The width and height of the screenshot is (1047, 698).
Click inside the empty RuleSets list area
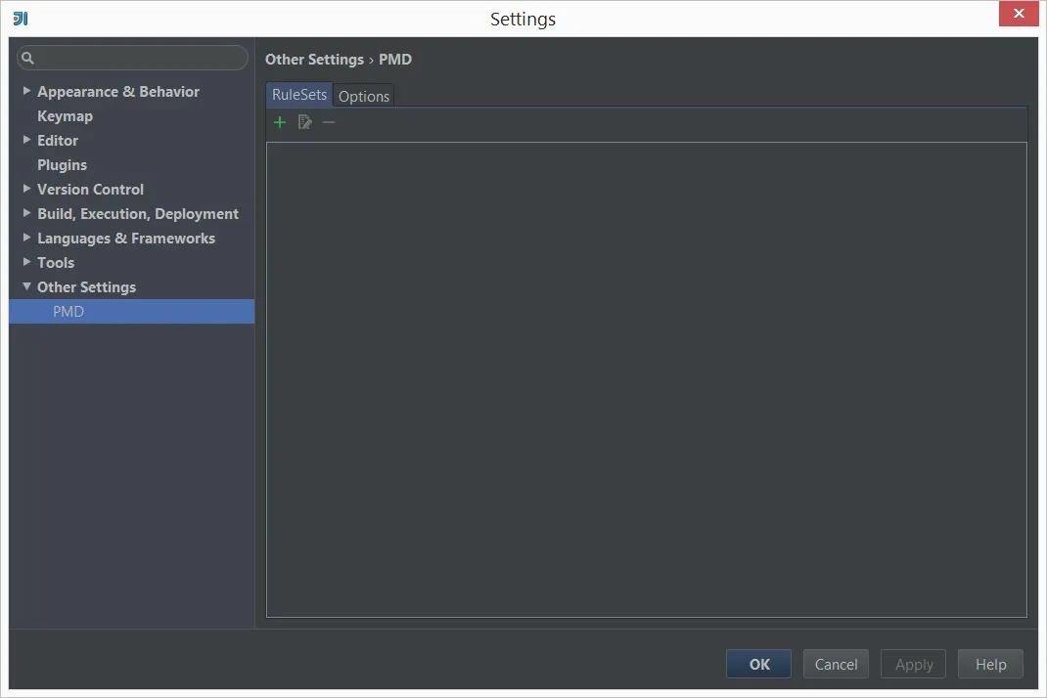647,379
